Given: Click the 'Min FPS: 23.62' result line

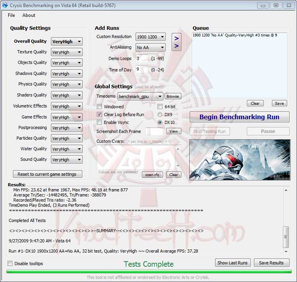Looking at the screenshot, I should [x=71, y=190].
